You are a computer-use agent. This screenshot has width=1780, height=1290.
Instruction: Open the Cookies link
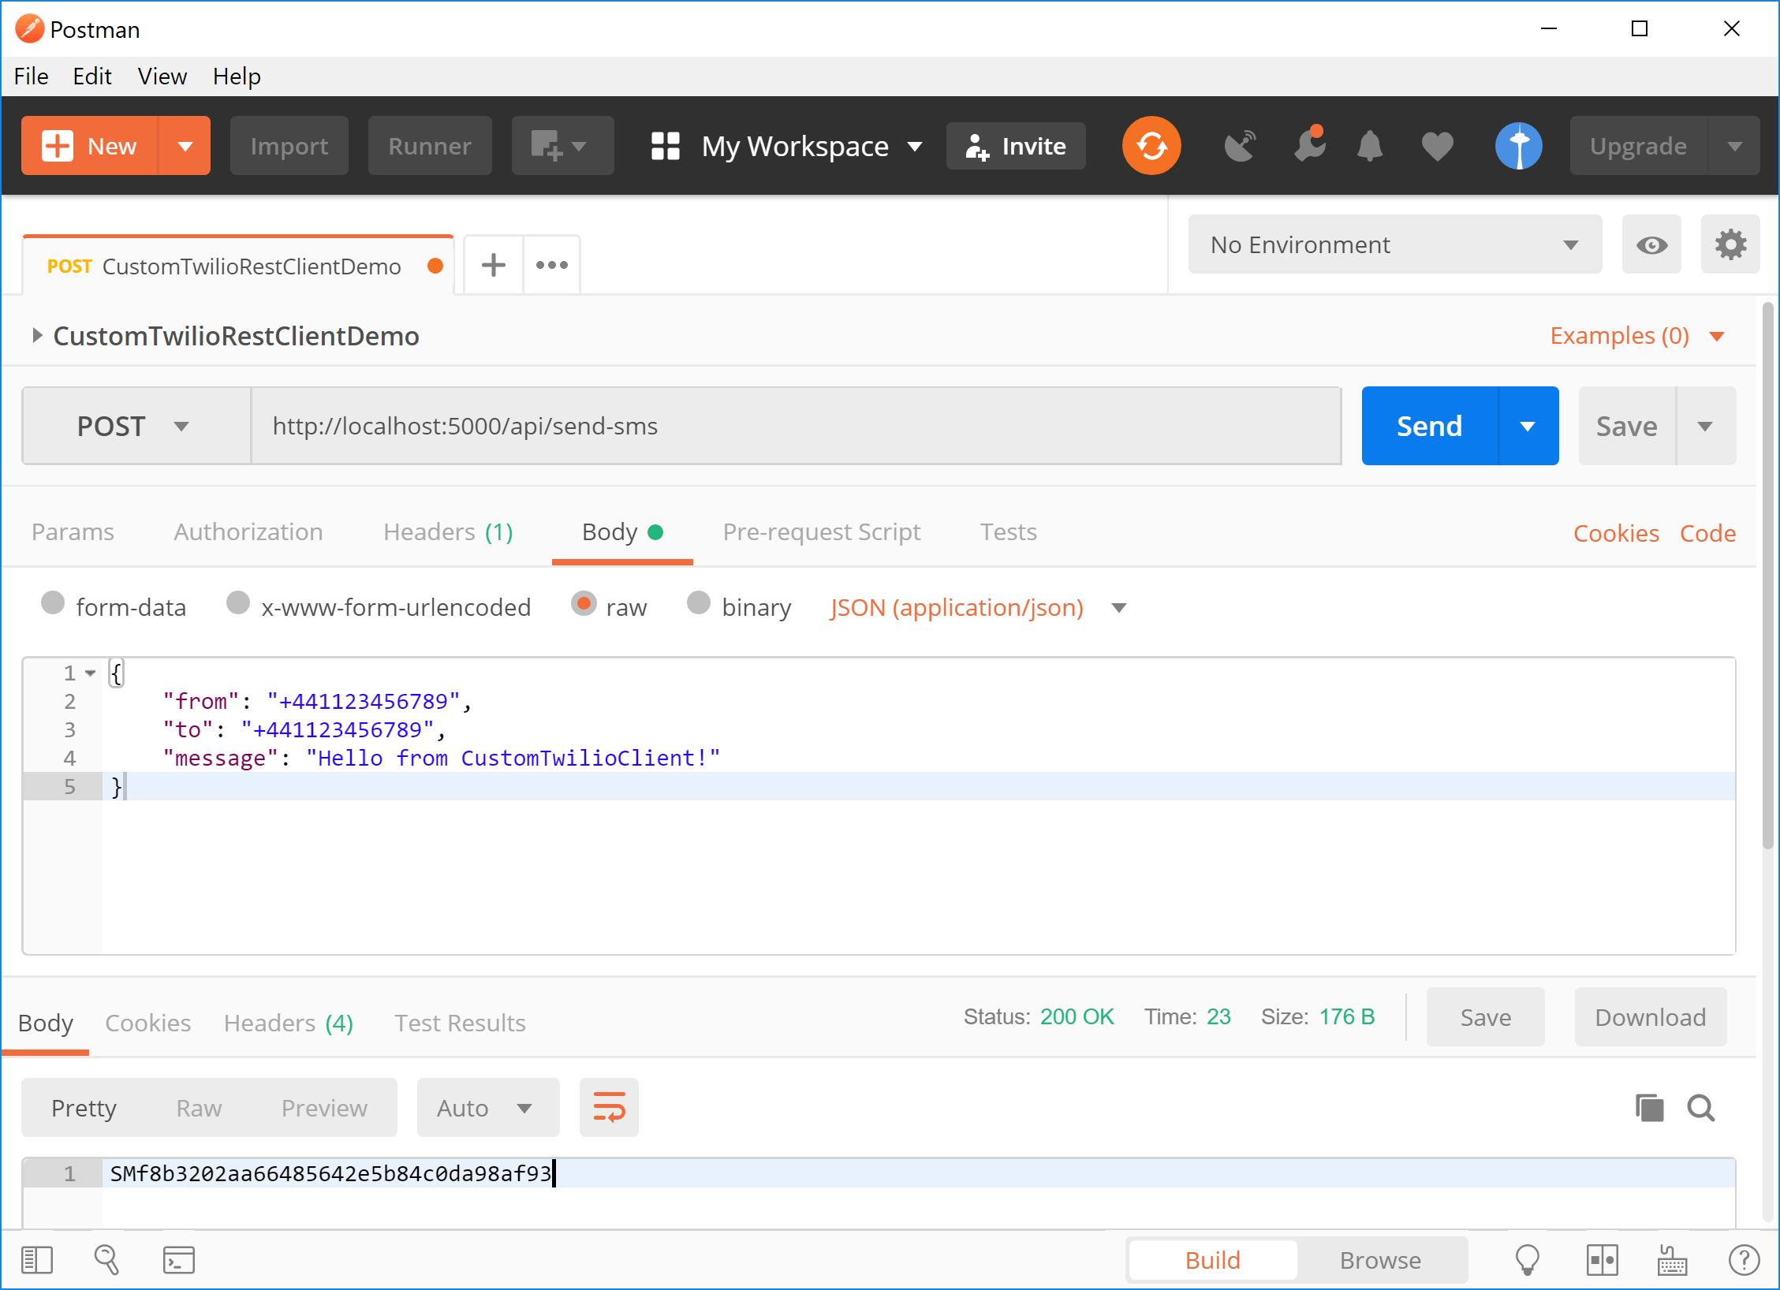(x=1616, y=534)
